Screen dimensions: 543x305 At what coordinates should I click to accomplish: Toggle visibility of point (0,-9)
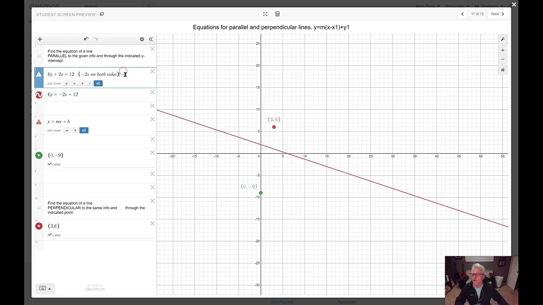tap(39, 155)
